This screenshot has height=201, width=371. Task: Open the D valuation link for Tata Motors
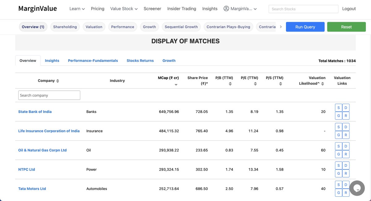click(346, 185)
